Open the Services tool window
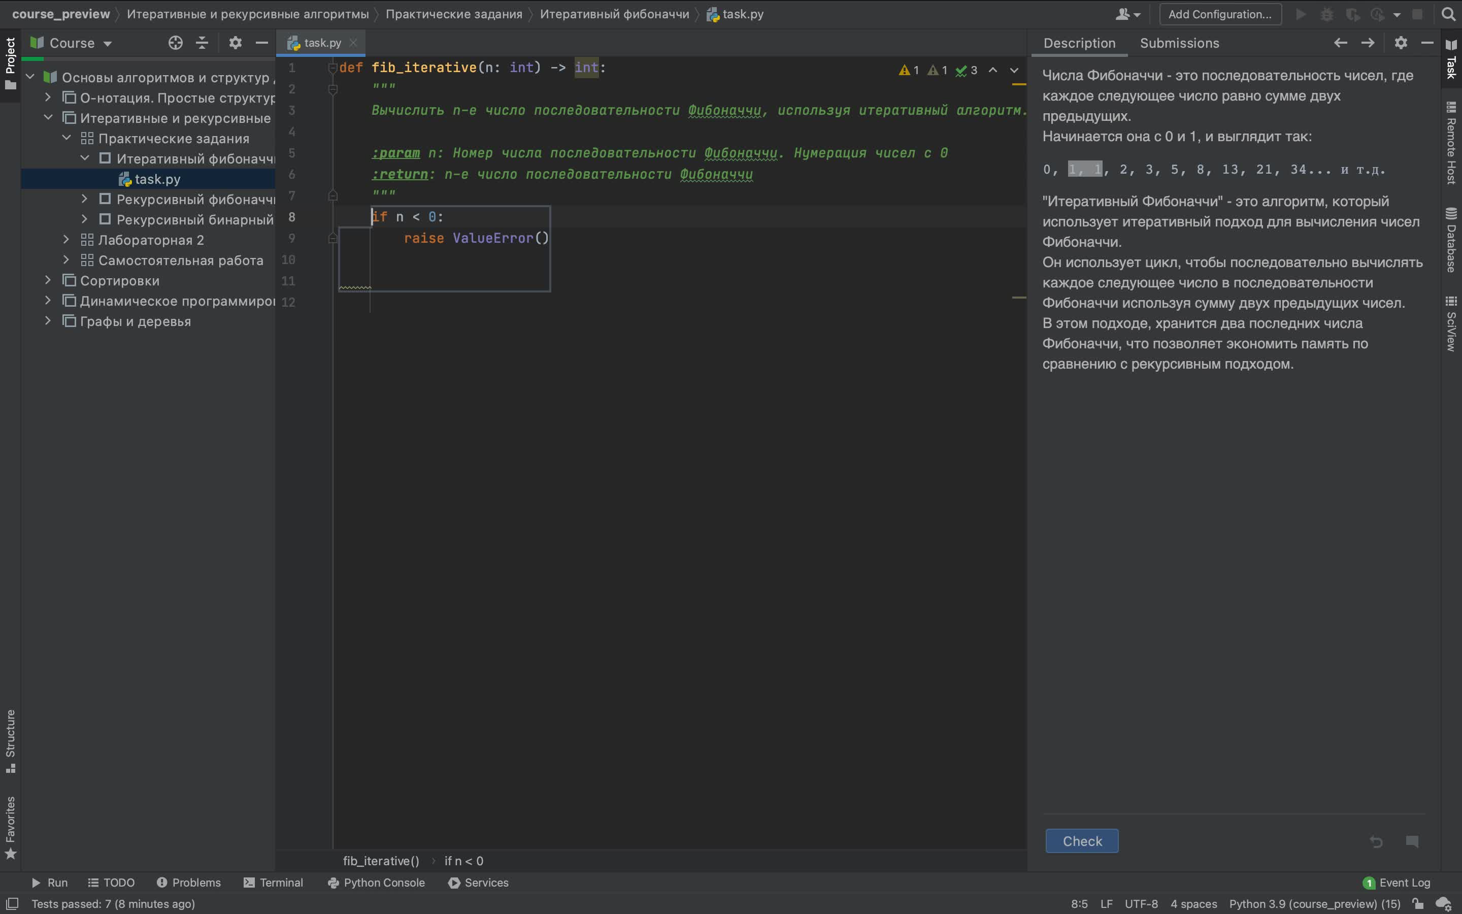The height and width of the screenshot is (914, 1462). (479, 883)
